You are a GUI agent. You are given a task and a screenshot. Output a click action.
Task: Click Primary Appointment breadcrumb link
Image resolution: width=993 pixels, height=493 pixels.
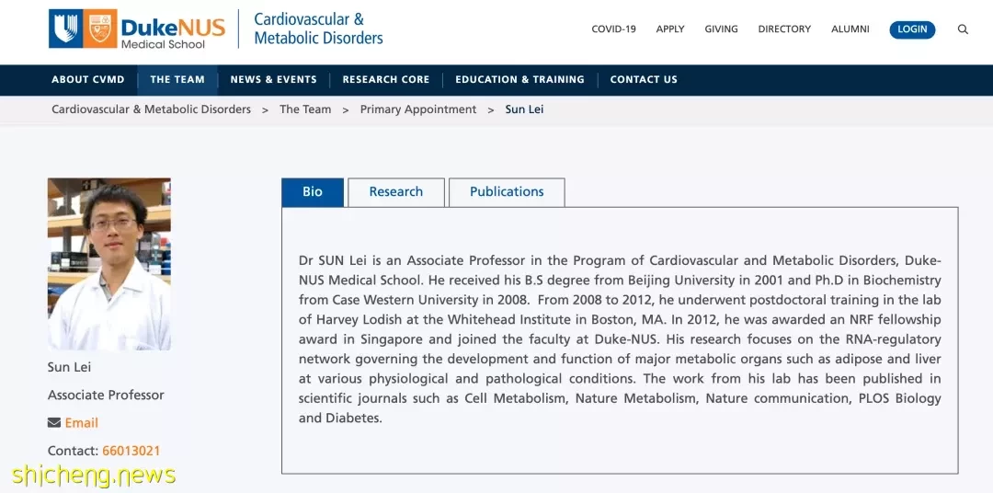[x=418, y=109]
